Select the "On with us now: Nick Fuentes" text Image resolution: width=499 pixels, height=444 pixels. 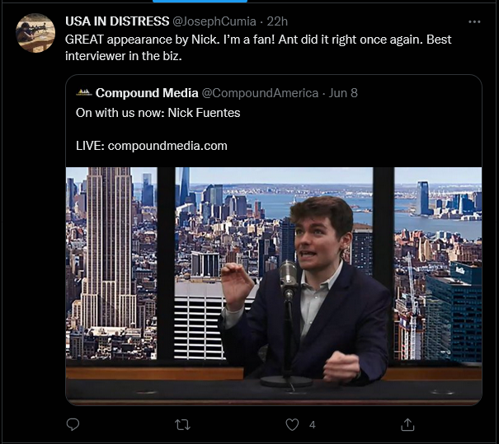click(x=158, y=113)
